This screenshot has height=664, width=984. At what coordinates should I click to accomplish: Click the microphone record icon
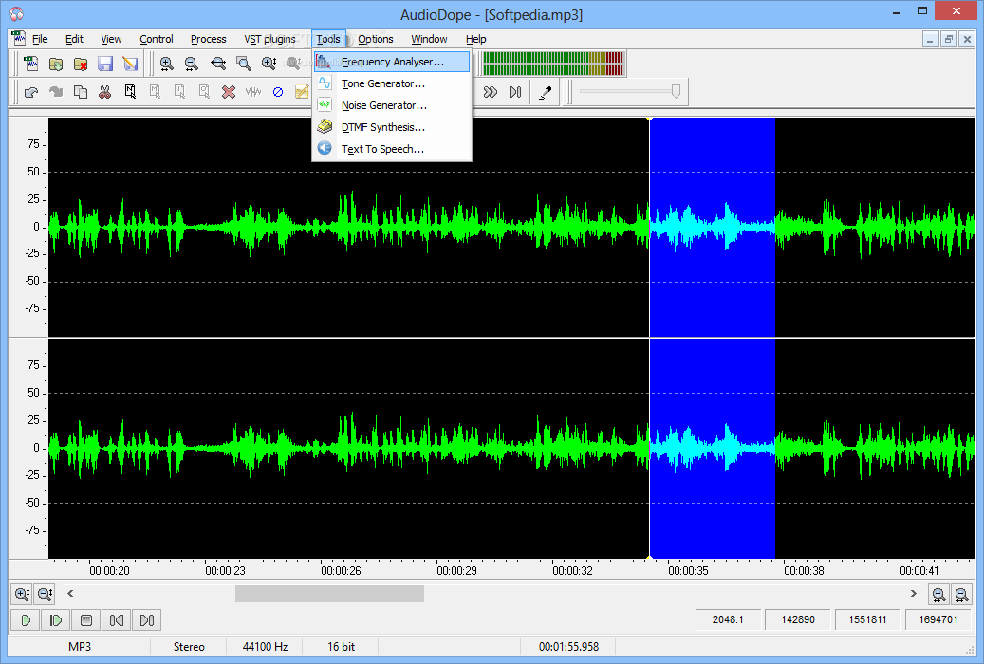pos(546,92)
